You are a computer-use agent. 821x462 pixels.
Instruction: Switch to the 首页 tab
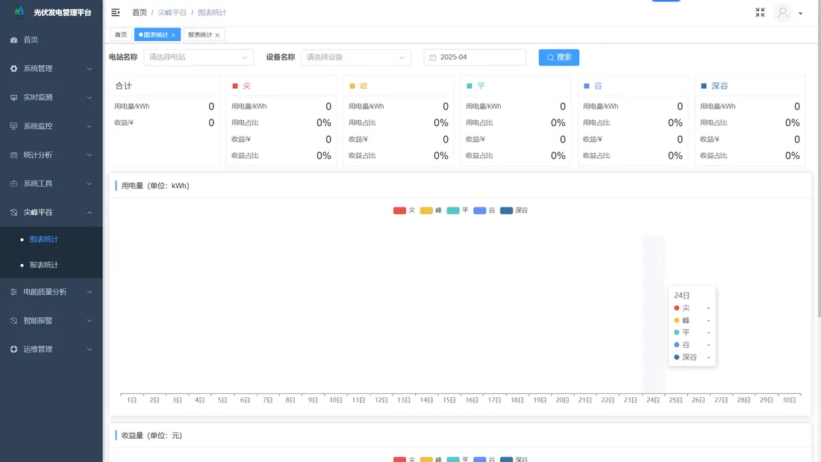[x=121, y=34]
